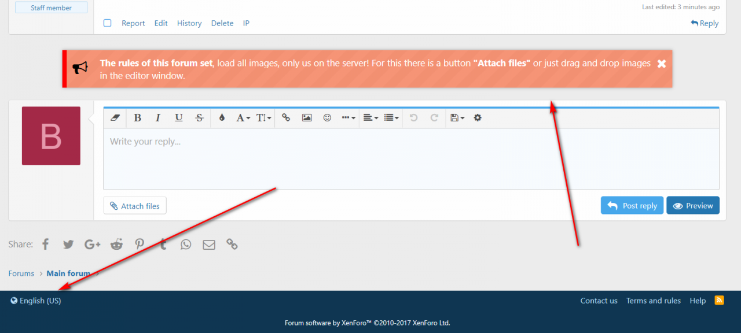Screen dimensions: 741x333
Task: Share thread via WhatsApp icon
Action: [186, 245]
